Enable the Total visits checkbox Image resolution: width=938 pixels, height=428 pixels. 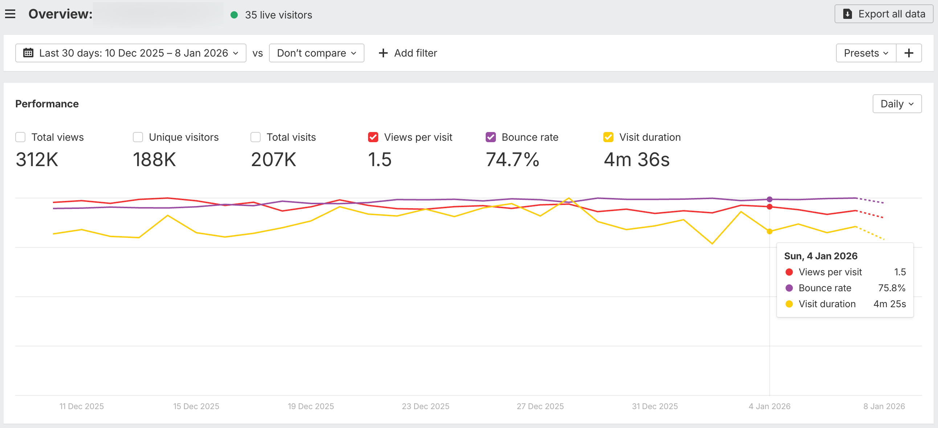click(x=255, y=137)
